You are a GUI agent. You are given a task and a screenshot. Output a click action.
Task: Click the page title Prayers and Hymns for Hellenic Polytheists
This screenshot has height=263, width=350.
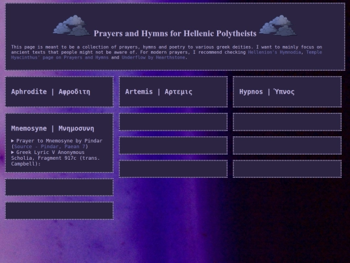[x=175, y=34]
